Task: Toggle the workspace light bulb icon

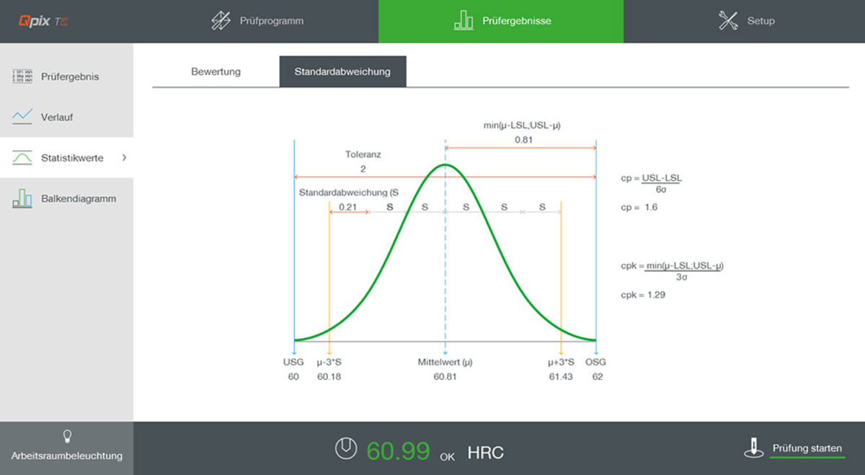Action: [x=67, y=436]
